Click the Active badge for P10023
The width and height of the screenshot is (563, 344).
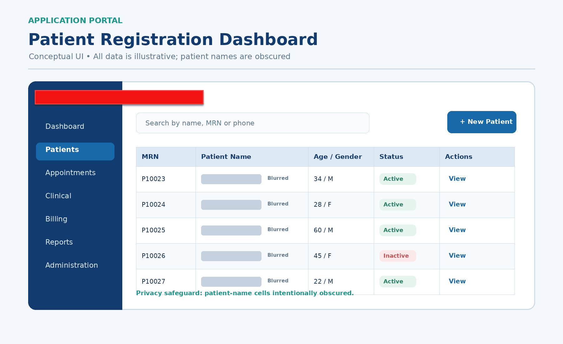398,179
